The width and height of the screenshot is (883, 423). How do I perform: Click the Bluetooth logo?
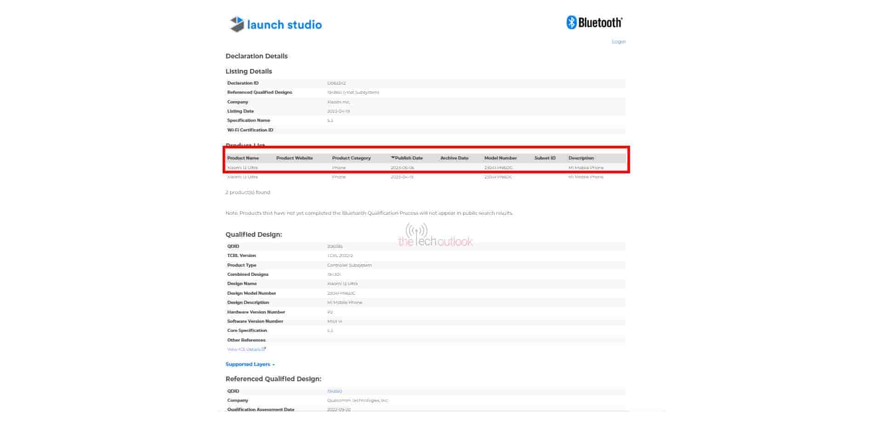[594, 22]
